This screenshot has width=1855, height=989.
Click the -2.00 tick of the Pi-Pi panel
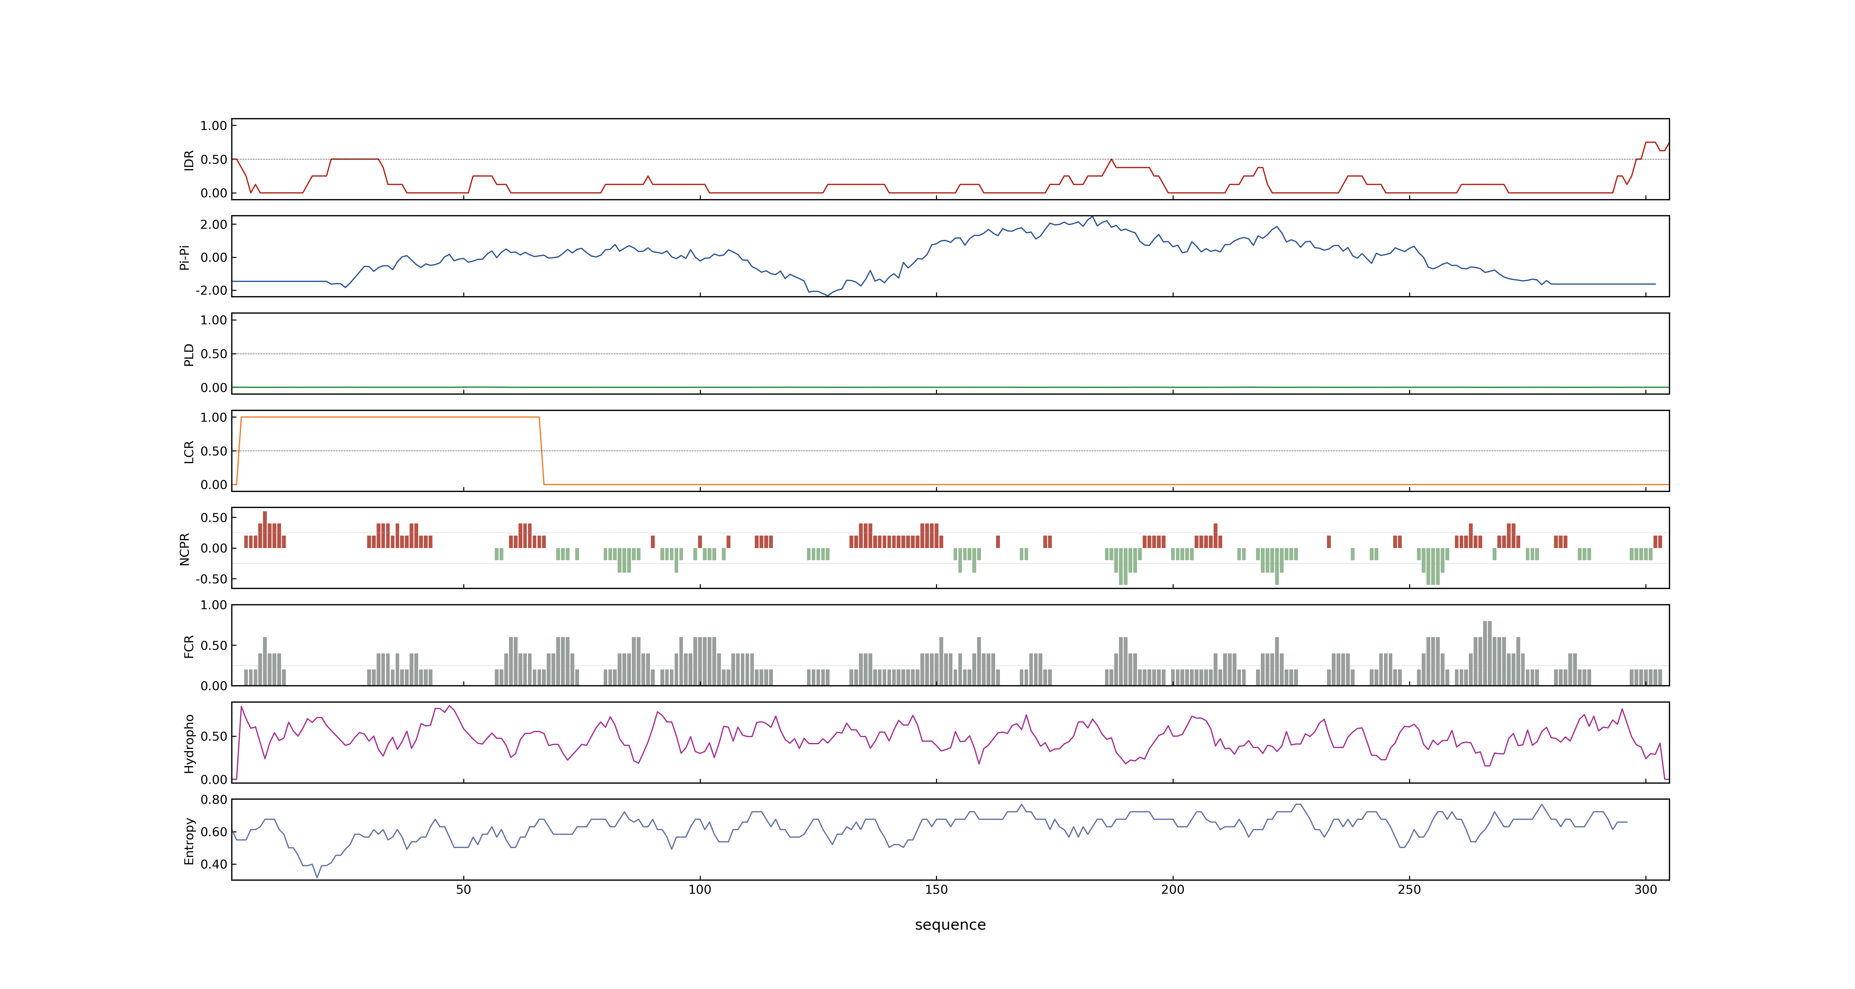(x=211, y=291)
